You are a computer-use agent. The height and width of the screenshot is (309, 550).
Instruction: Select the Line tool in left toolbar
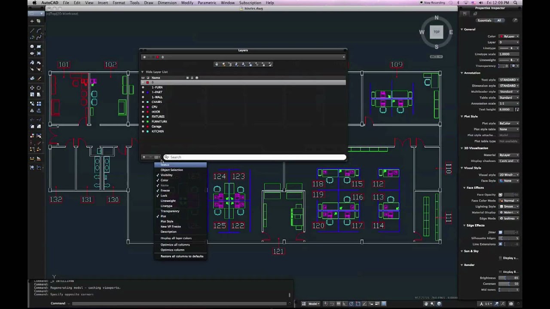[x=32, y=31]
